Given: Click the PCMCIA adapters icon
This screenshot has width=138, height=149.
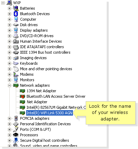Looking at the screenshot, I should tap(16, 118).
